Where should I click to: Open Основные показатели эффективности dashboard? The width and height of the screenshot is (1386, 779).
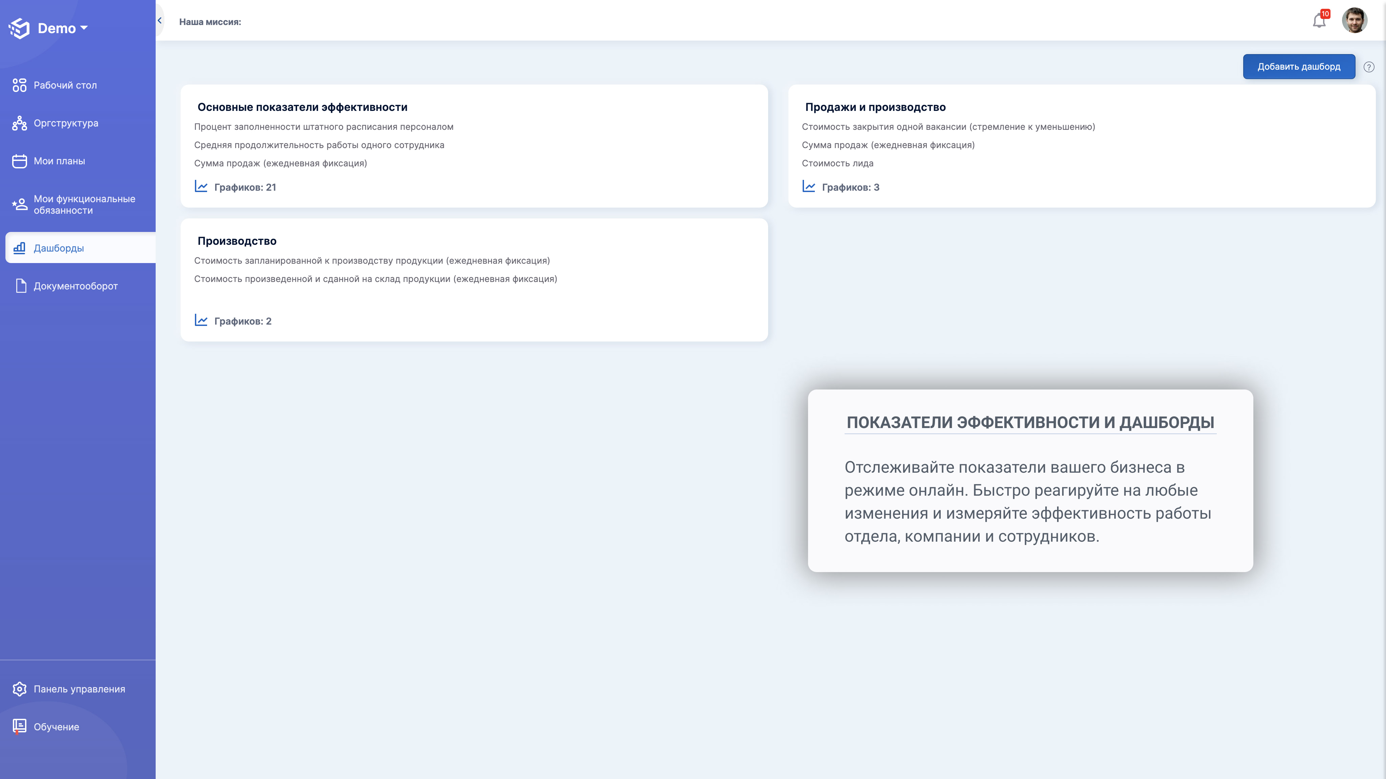[303, 107]
